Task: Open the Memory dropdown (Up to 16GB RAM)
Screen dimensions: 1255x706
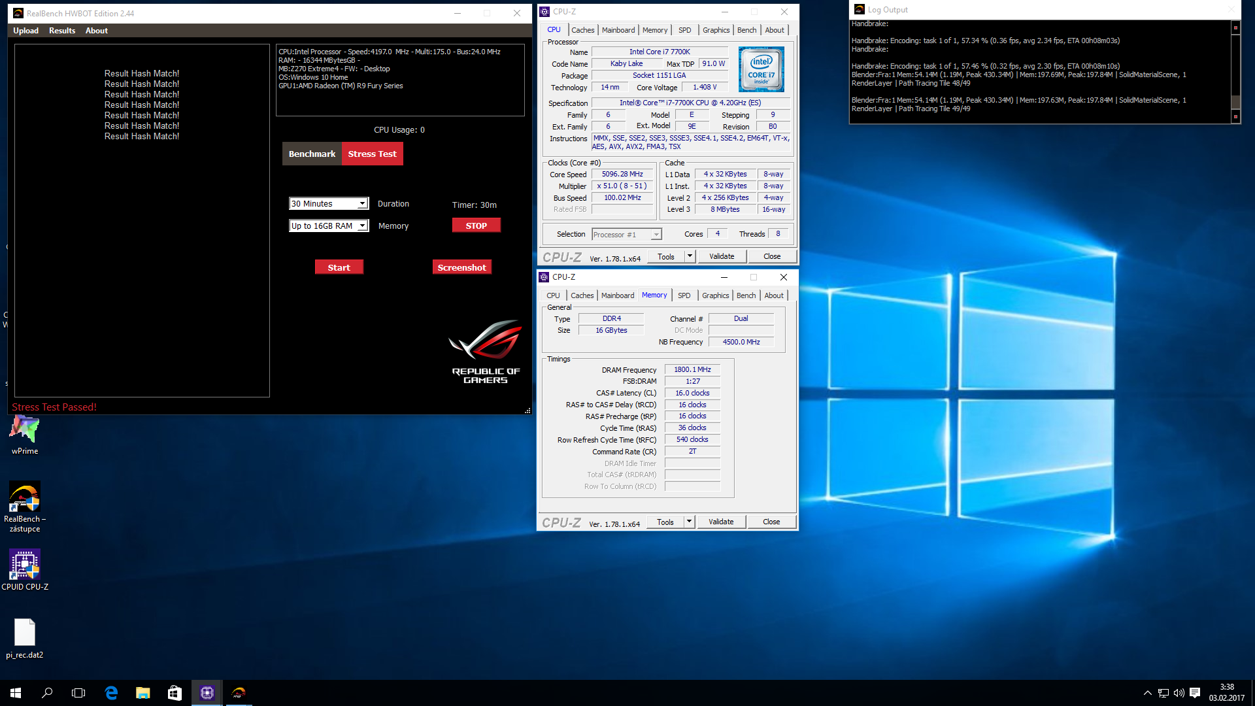Action: [x=329, y=226]
